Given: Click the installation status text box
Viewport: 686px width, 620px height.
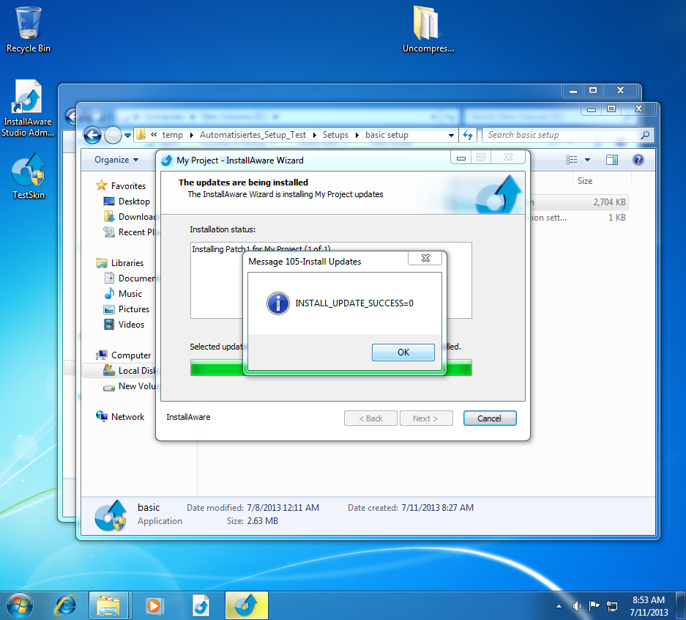Looking at the screenshot, I should click(331, 280).
